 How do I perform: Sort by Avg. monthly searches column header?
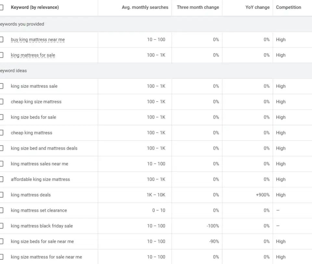click(145, 7)
